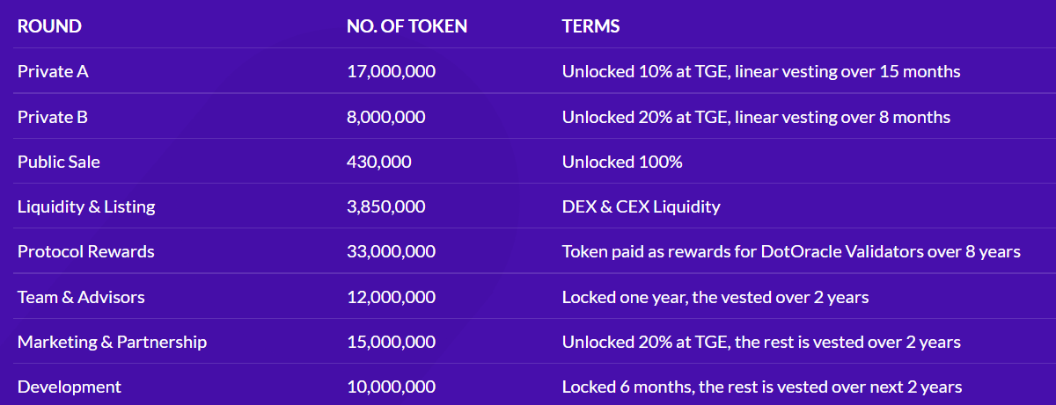Select the Locked 6 months terms text

pos(761,387)
